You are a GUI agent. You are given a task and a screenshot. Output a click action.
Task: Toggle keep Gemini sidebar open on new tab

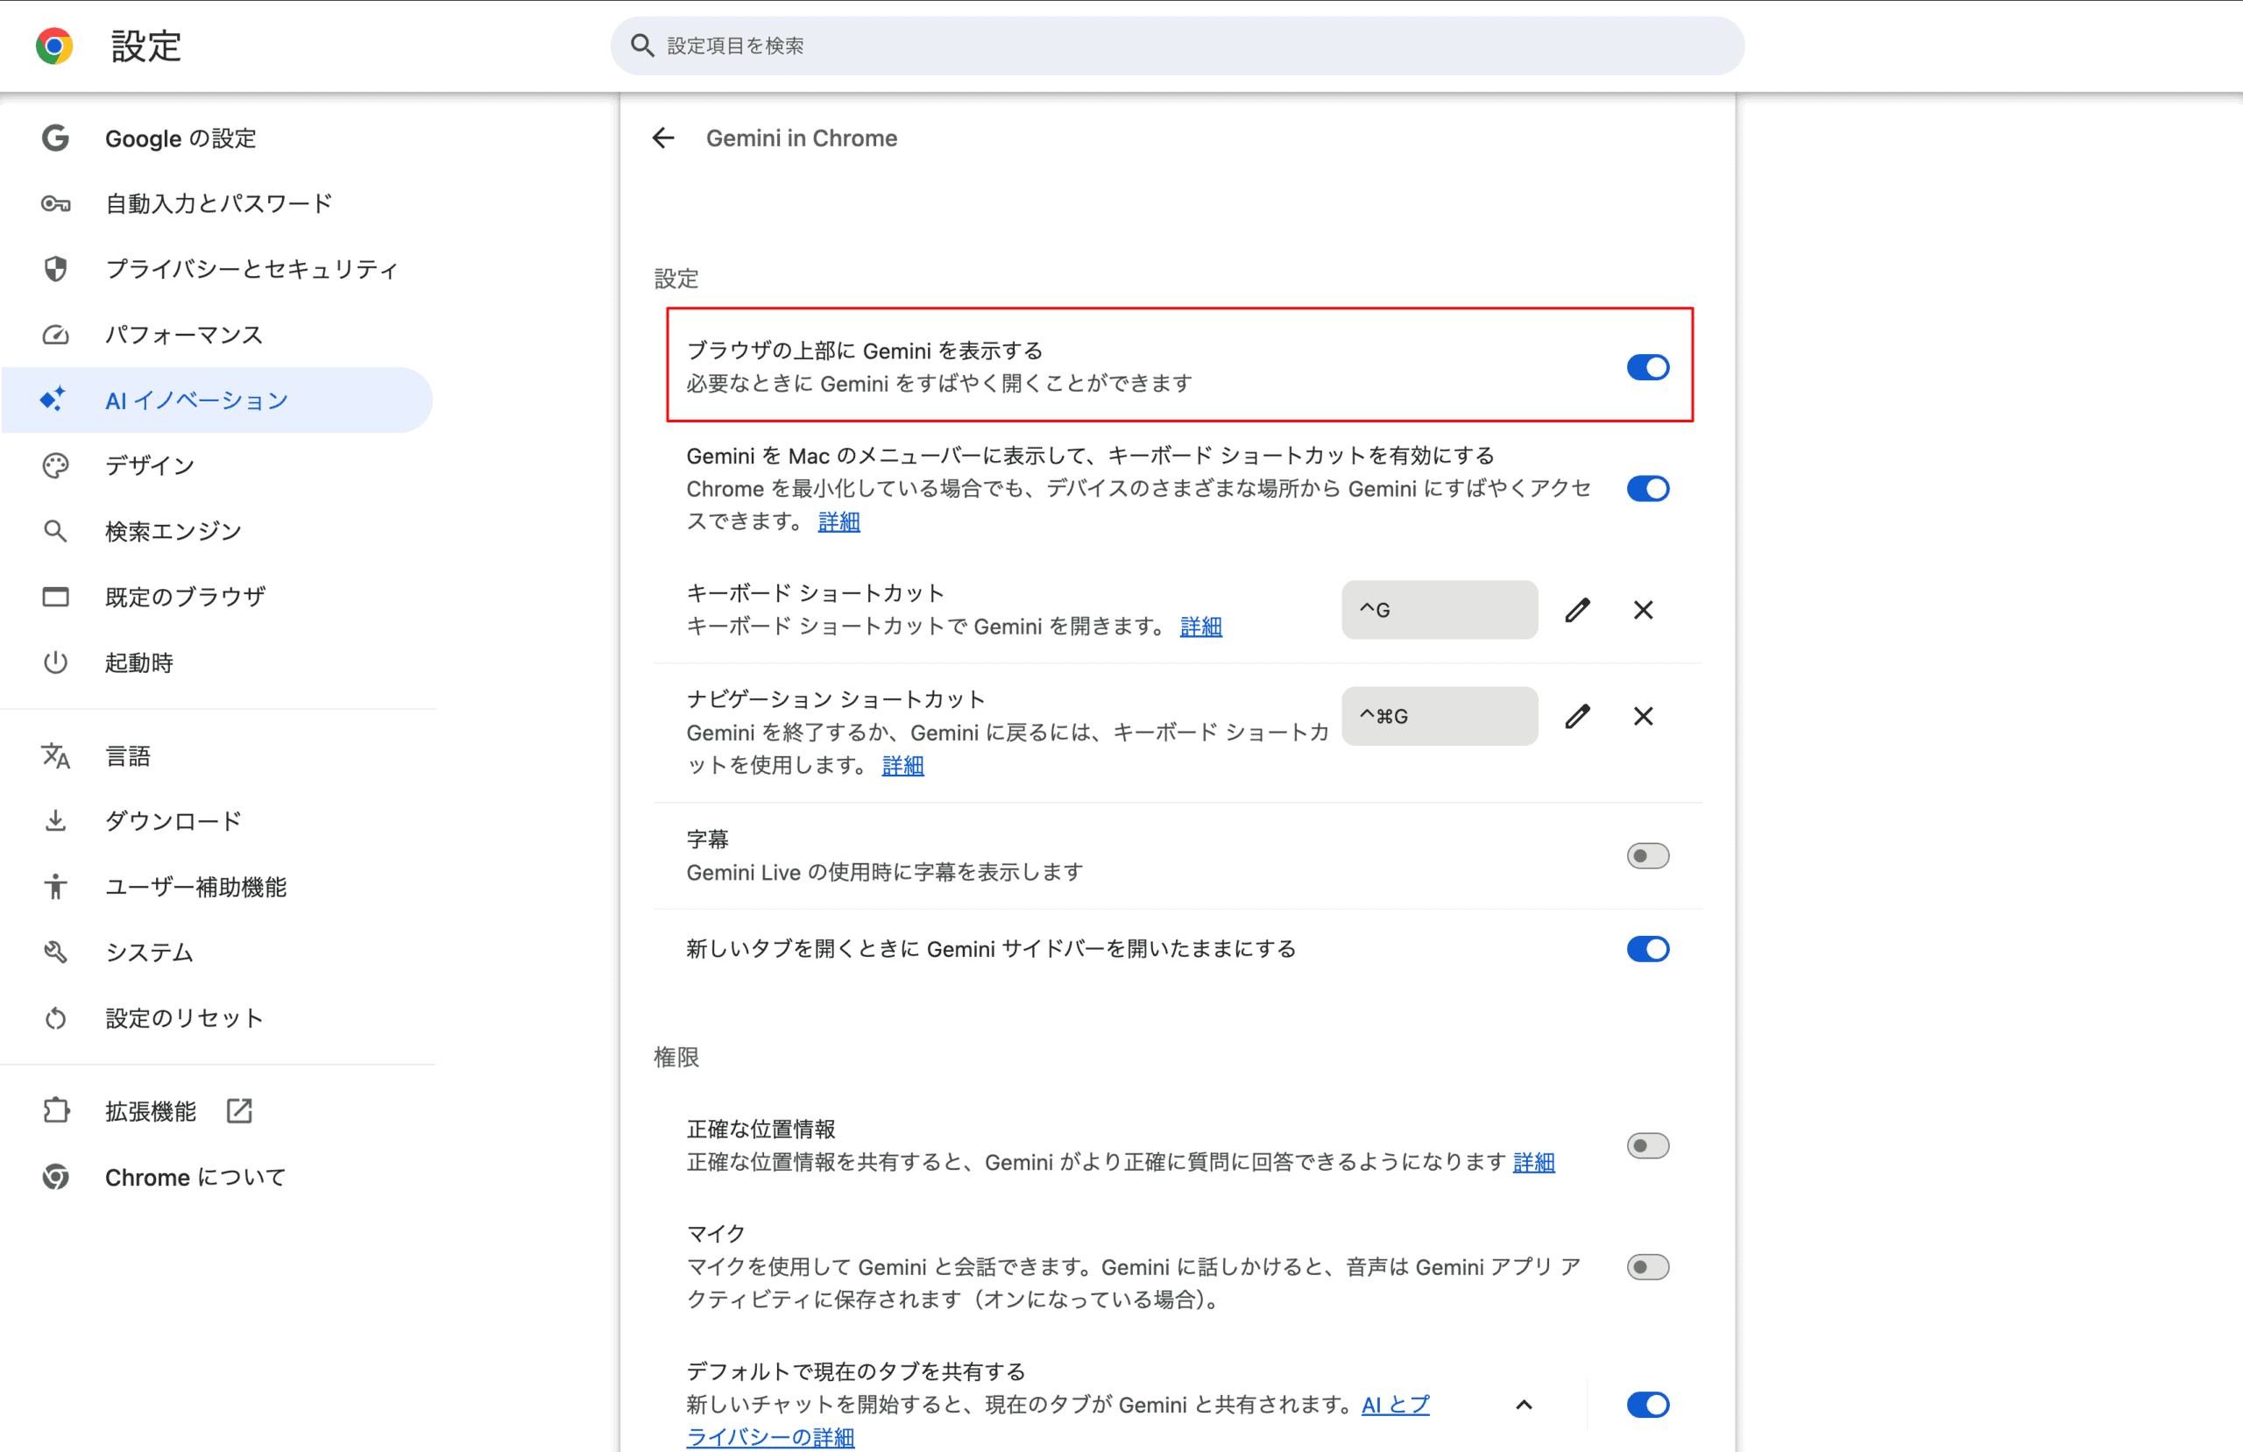[1647, 948]
